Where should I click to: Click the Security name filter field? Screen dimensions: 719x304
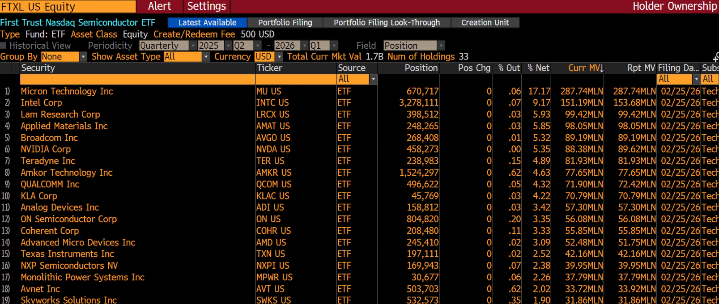coord(137,79)
